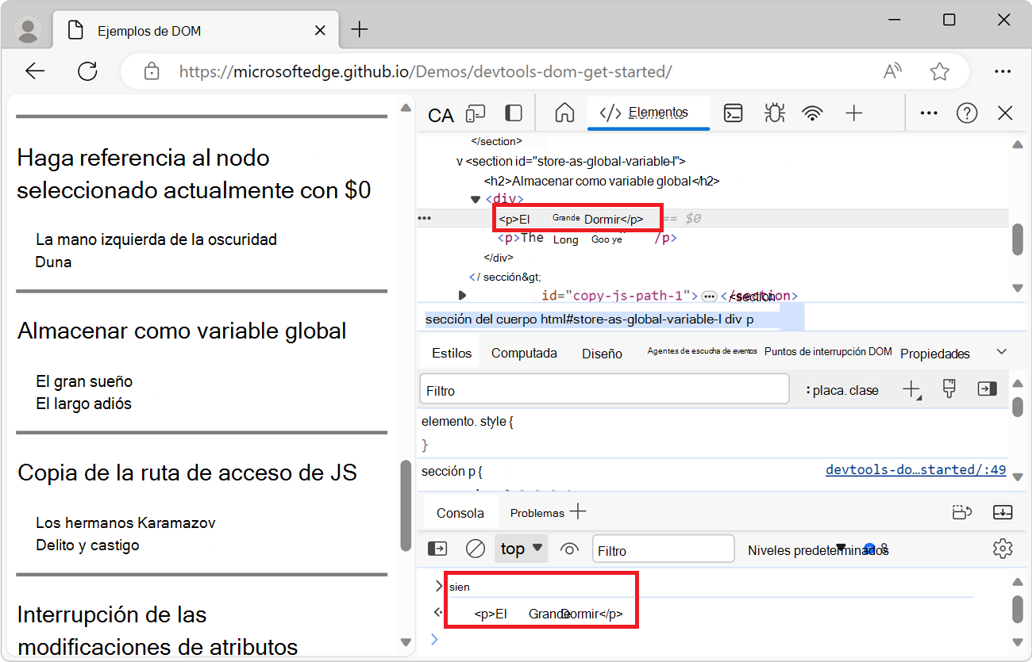The height and width of the screenshot is (662, 1032).
Task: Click the page scrollbar thumb
Action: [406, 506]
